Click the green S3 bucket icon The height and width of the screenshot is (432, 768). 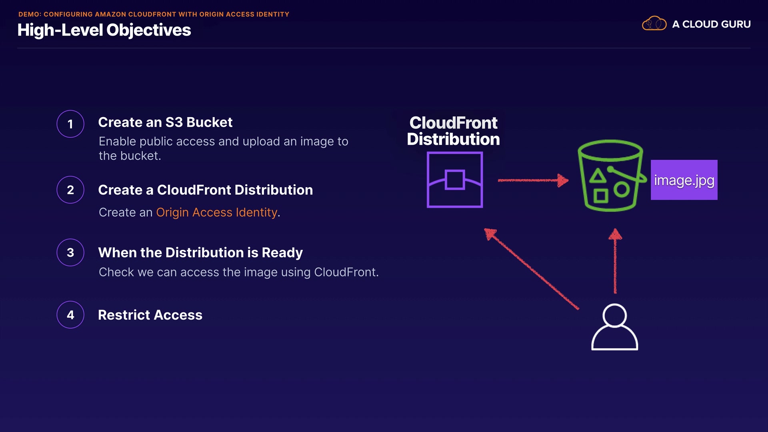click(610, 176)
